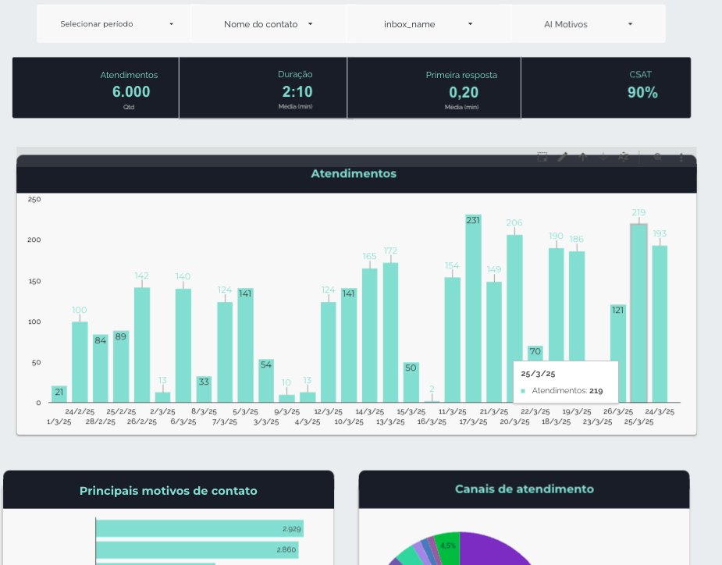Click the 2.929 bar in Principais motivos
The height and width of the screenshot is (565, 722).
pyautogui.click(x=199, y=528)
